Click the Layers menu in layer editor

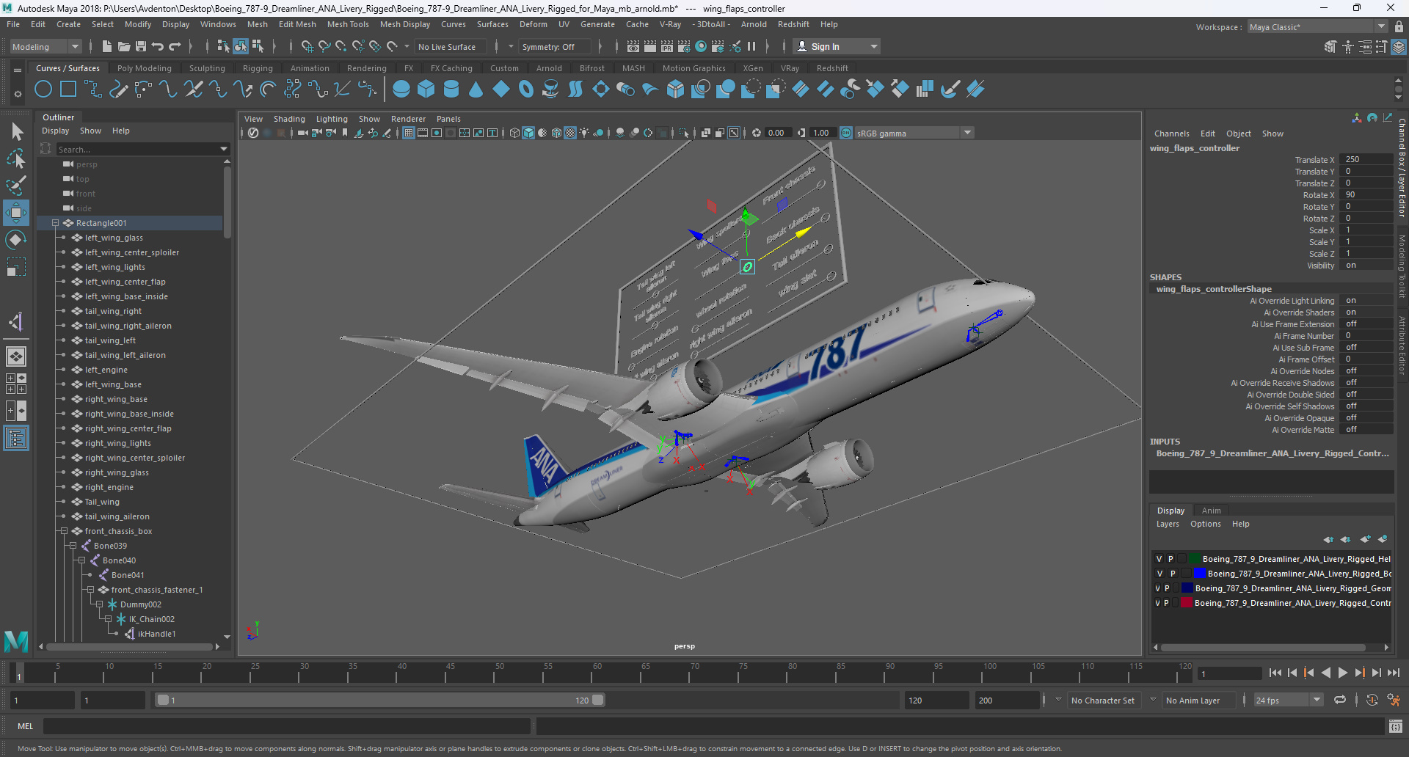tap(1168, 524)
